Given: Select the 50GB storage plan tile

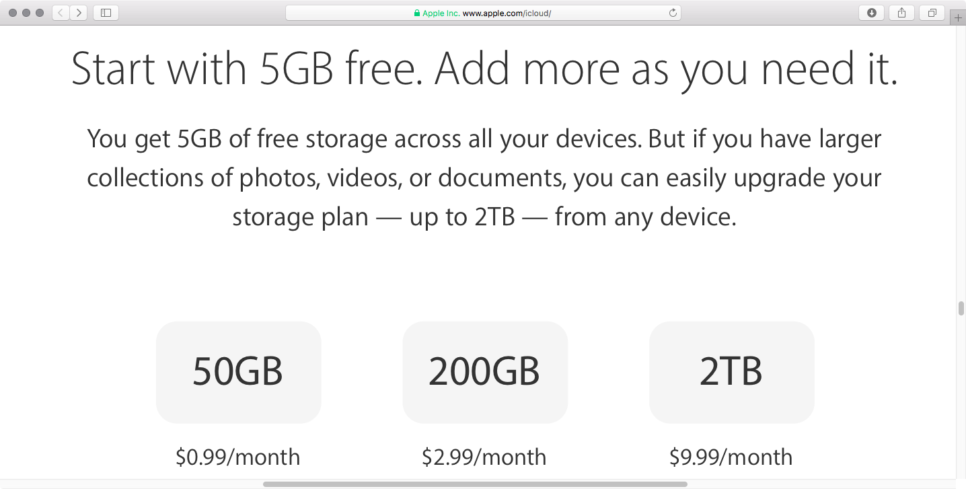Looking at the screenshot, I should 238,372.
